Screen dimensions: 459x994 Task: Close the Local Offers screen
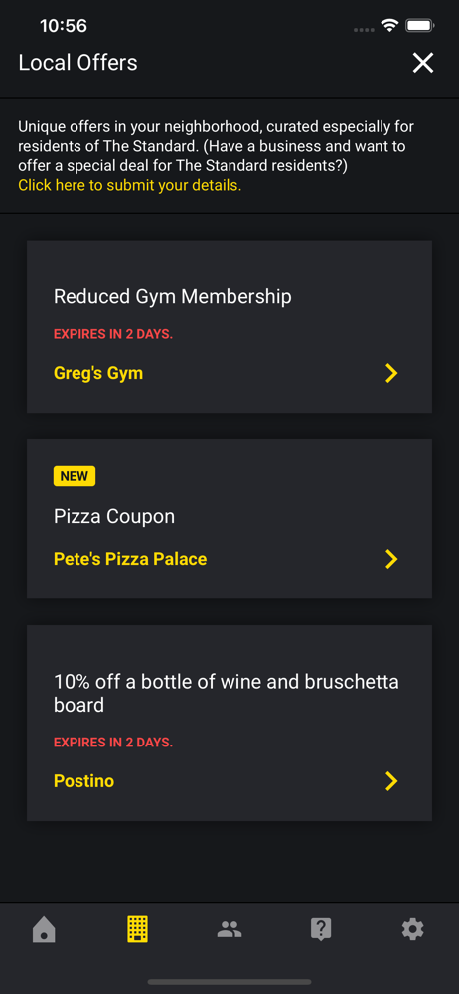coord(423,62)
